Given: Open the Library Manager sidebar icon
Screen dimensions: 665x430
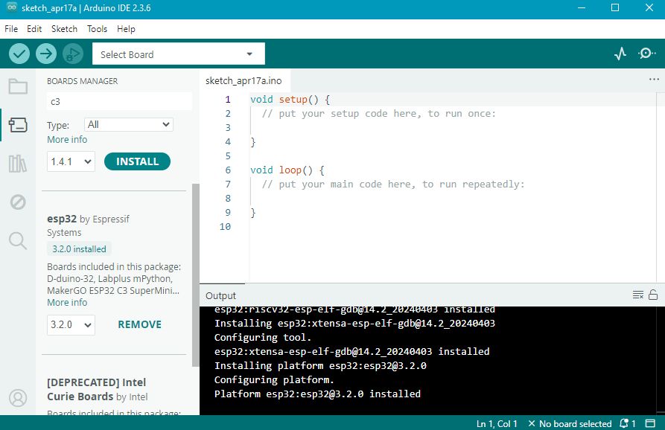Looking at the screenshot, I should pyautogui.click(x=18, y=164).
